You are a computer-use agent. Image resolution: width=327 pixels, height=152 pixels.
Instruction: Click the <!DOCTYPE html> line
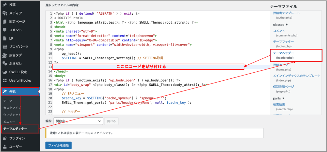[69, 18]
